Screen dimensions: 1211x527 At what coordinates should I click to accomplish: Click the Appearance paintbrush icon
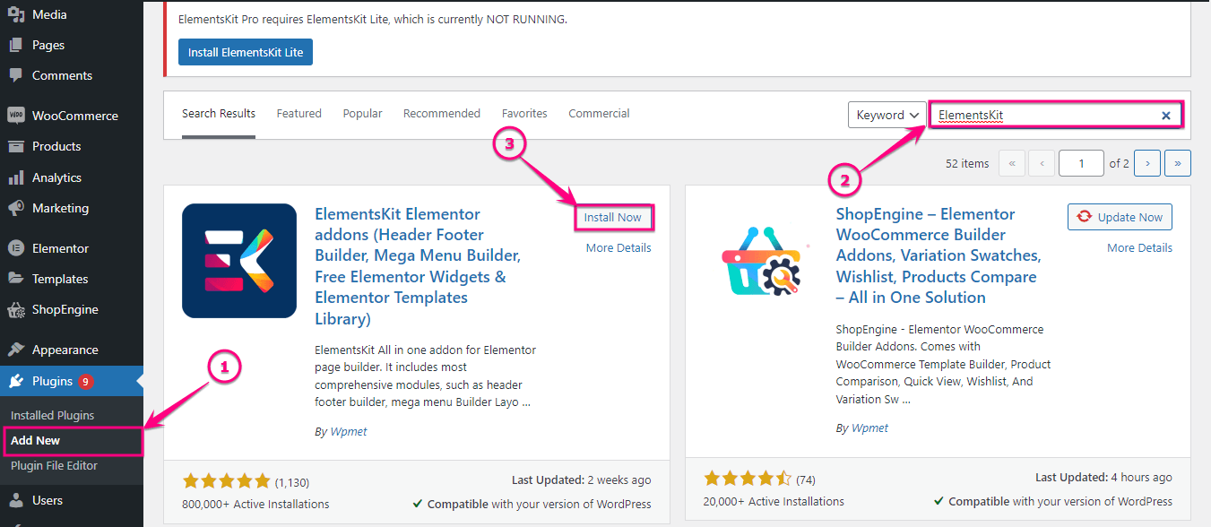click(x=16, y=350)
